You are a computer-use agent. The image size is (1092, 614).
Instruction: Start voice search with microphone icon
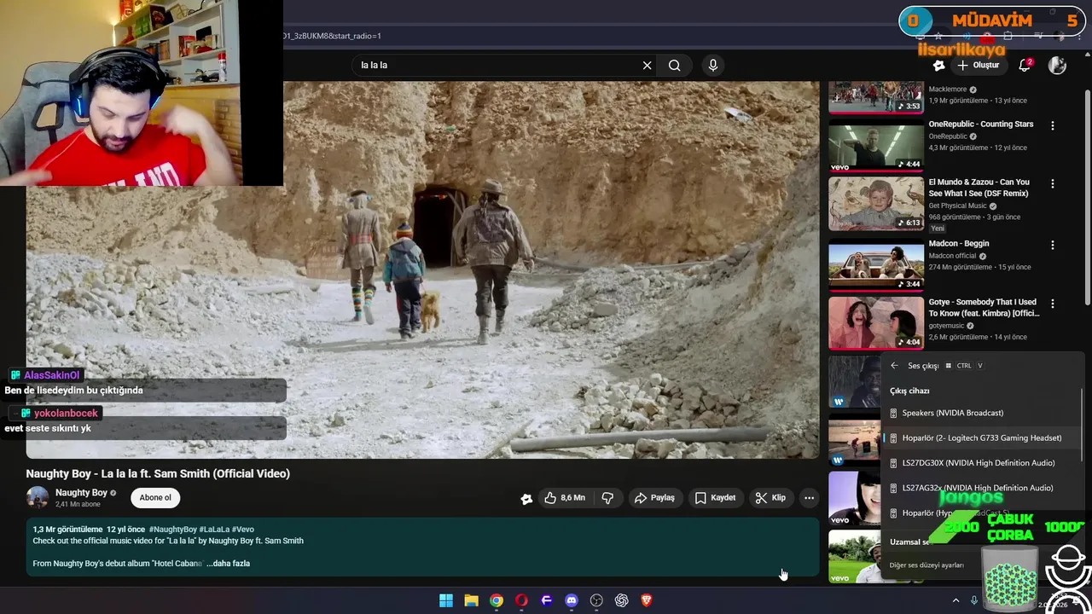click(713, 65)
